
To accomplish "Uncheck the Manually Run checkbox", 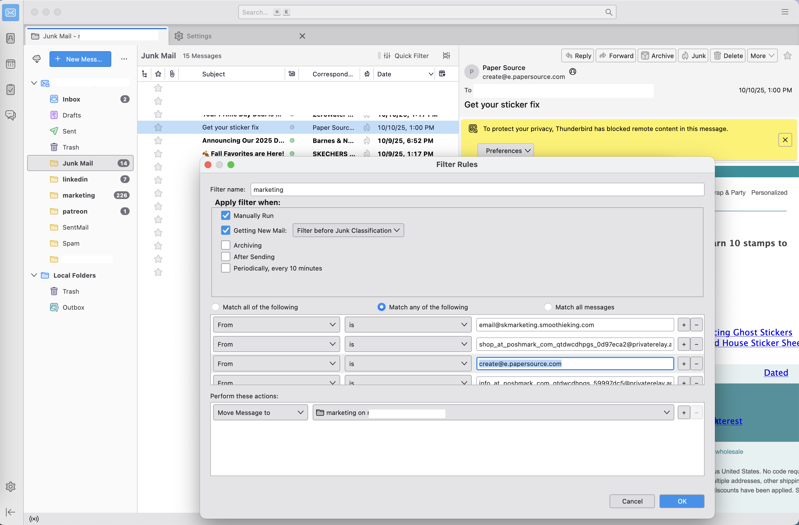I will tap(226, 215).
